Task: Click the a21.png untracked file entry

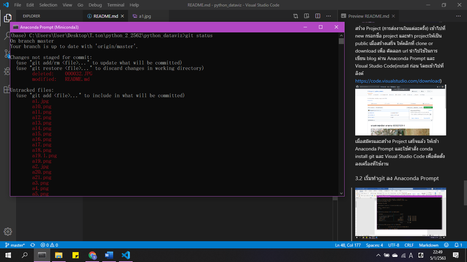Action: 42,177
